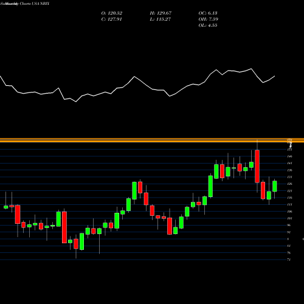Click the 'Charts USA NBIX' title text
This screenshot has height=304, width=304.
tap(35, 4)
